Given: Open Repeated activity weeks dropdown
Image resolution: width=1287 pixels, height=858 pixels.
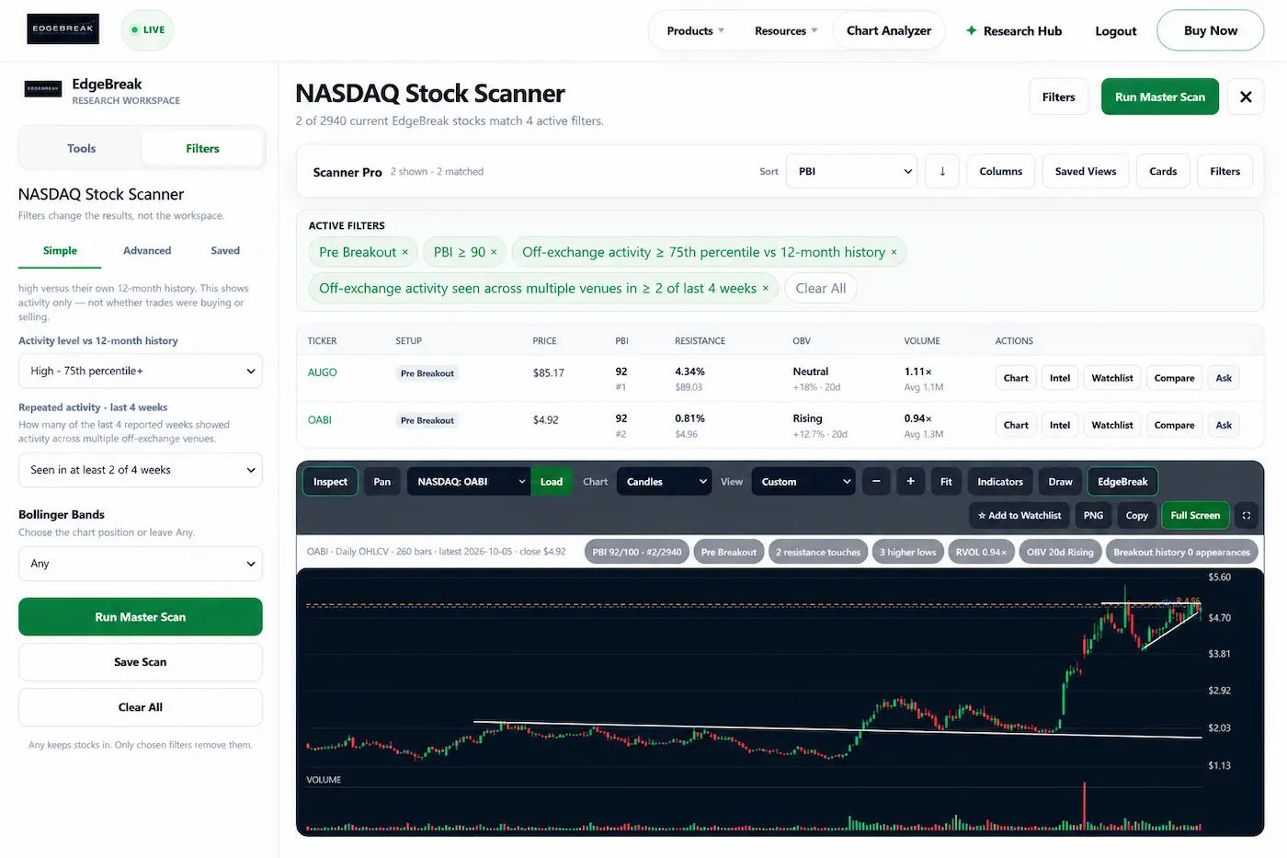Looking at the screenshot, I should point(141,470).
